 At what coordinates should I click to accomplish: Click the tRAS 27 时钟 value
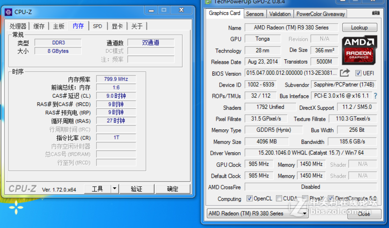click(116, 121)
